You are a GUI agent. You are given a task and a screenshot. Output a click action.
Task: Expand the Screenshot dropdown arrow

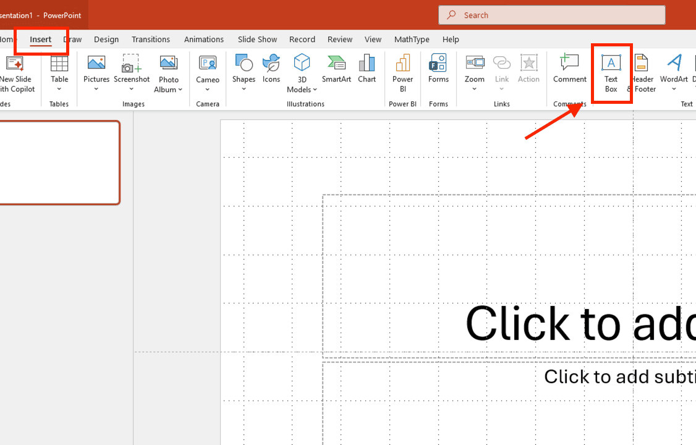click(x=132, y=89)
